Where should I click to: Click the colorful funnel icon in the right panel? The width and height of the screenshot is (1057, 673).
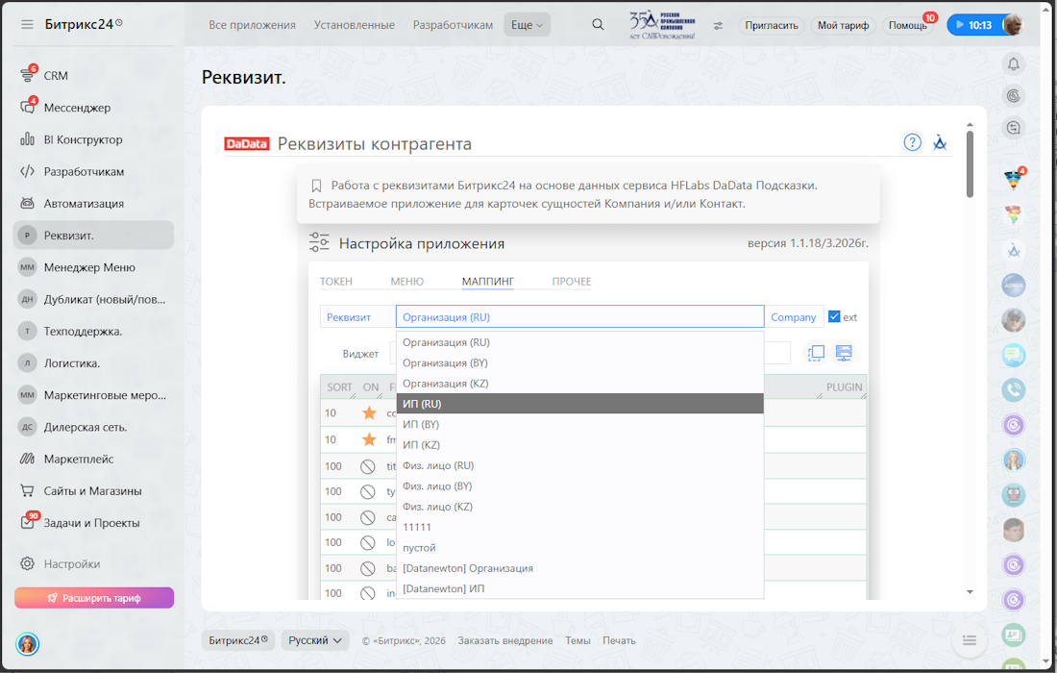(1013, 180)
